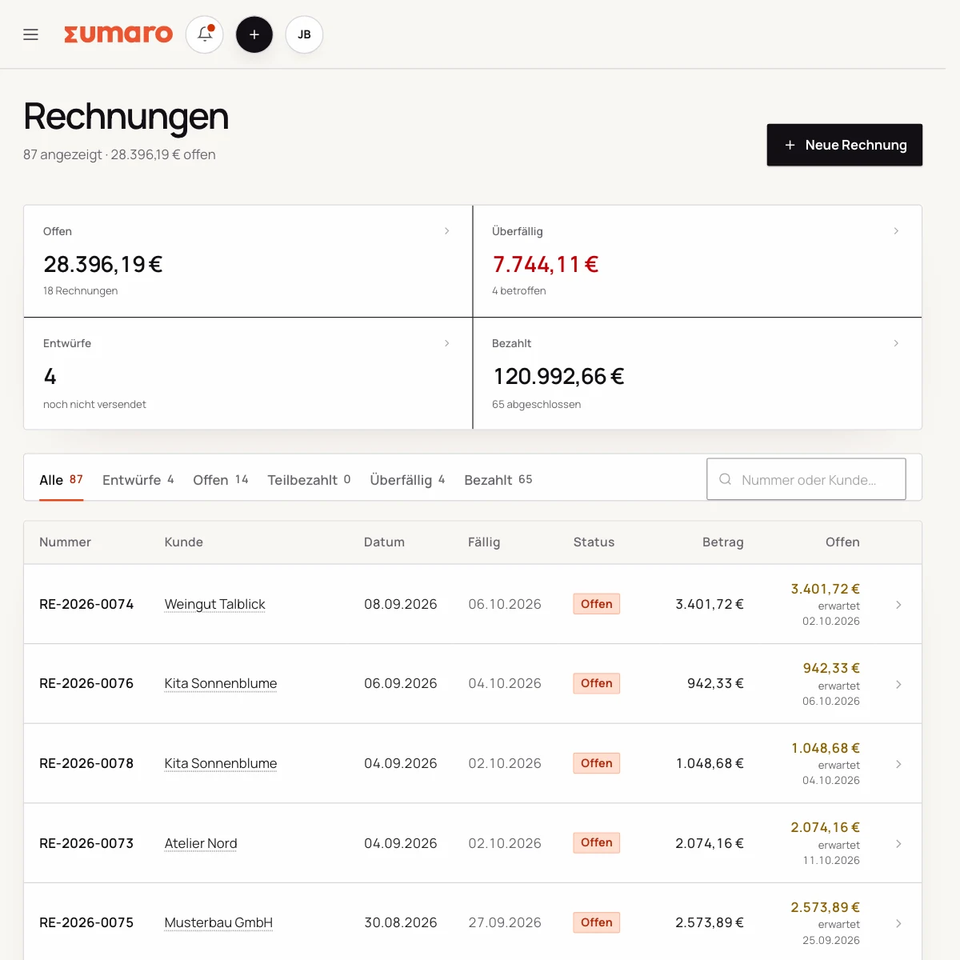Click the Offen badge for RE-2026-0074

click(x=597, y=604)
